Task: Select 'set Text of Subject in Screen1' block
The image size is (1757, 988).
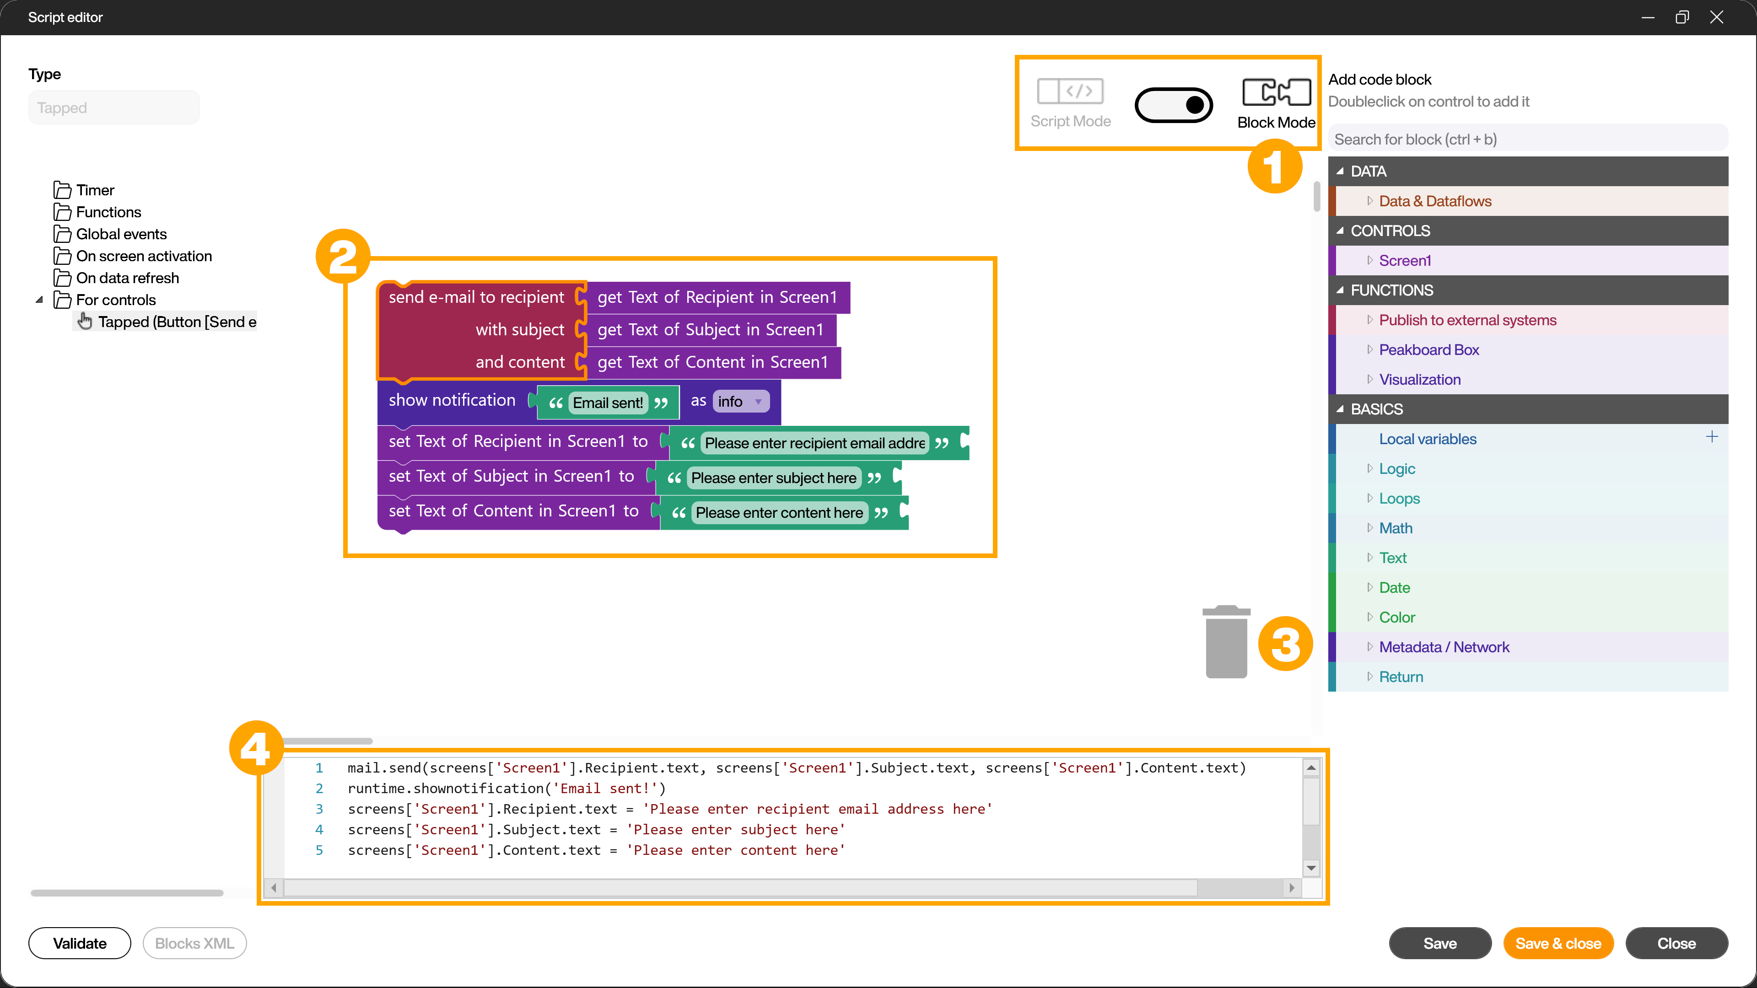Action: (x=512, y=477)
